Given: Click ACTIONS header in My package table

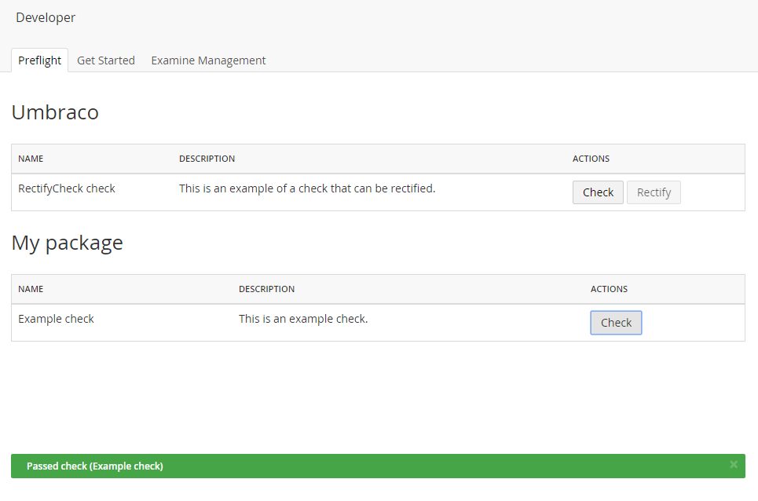Looking at the screenshot, I should tap(609, 289).
